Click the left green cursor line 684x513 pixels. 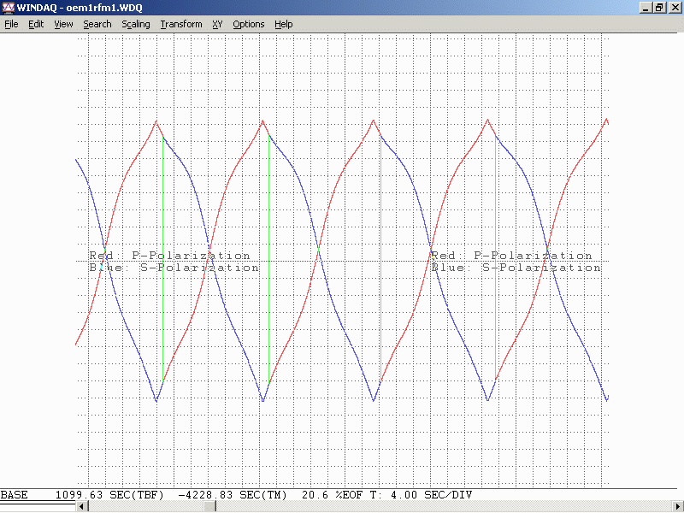tap(162, 256)
